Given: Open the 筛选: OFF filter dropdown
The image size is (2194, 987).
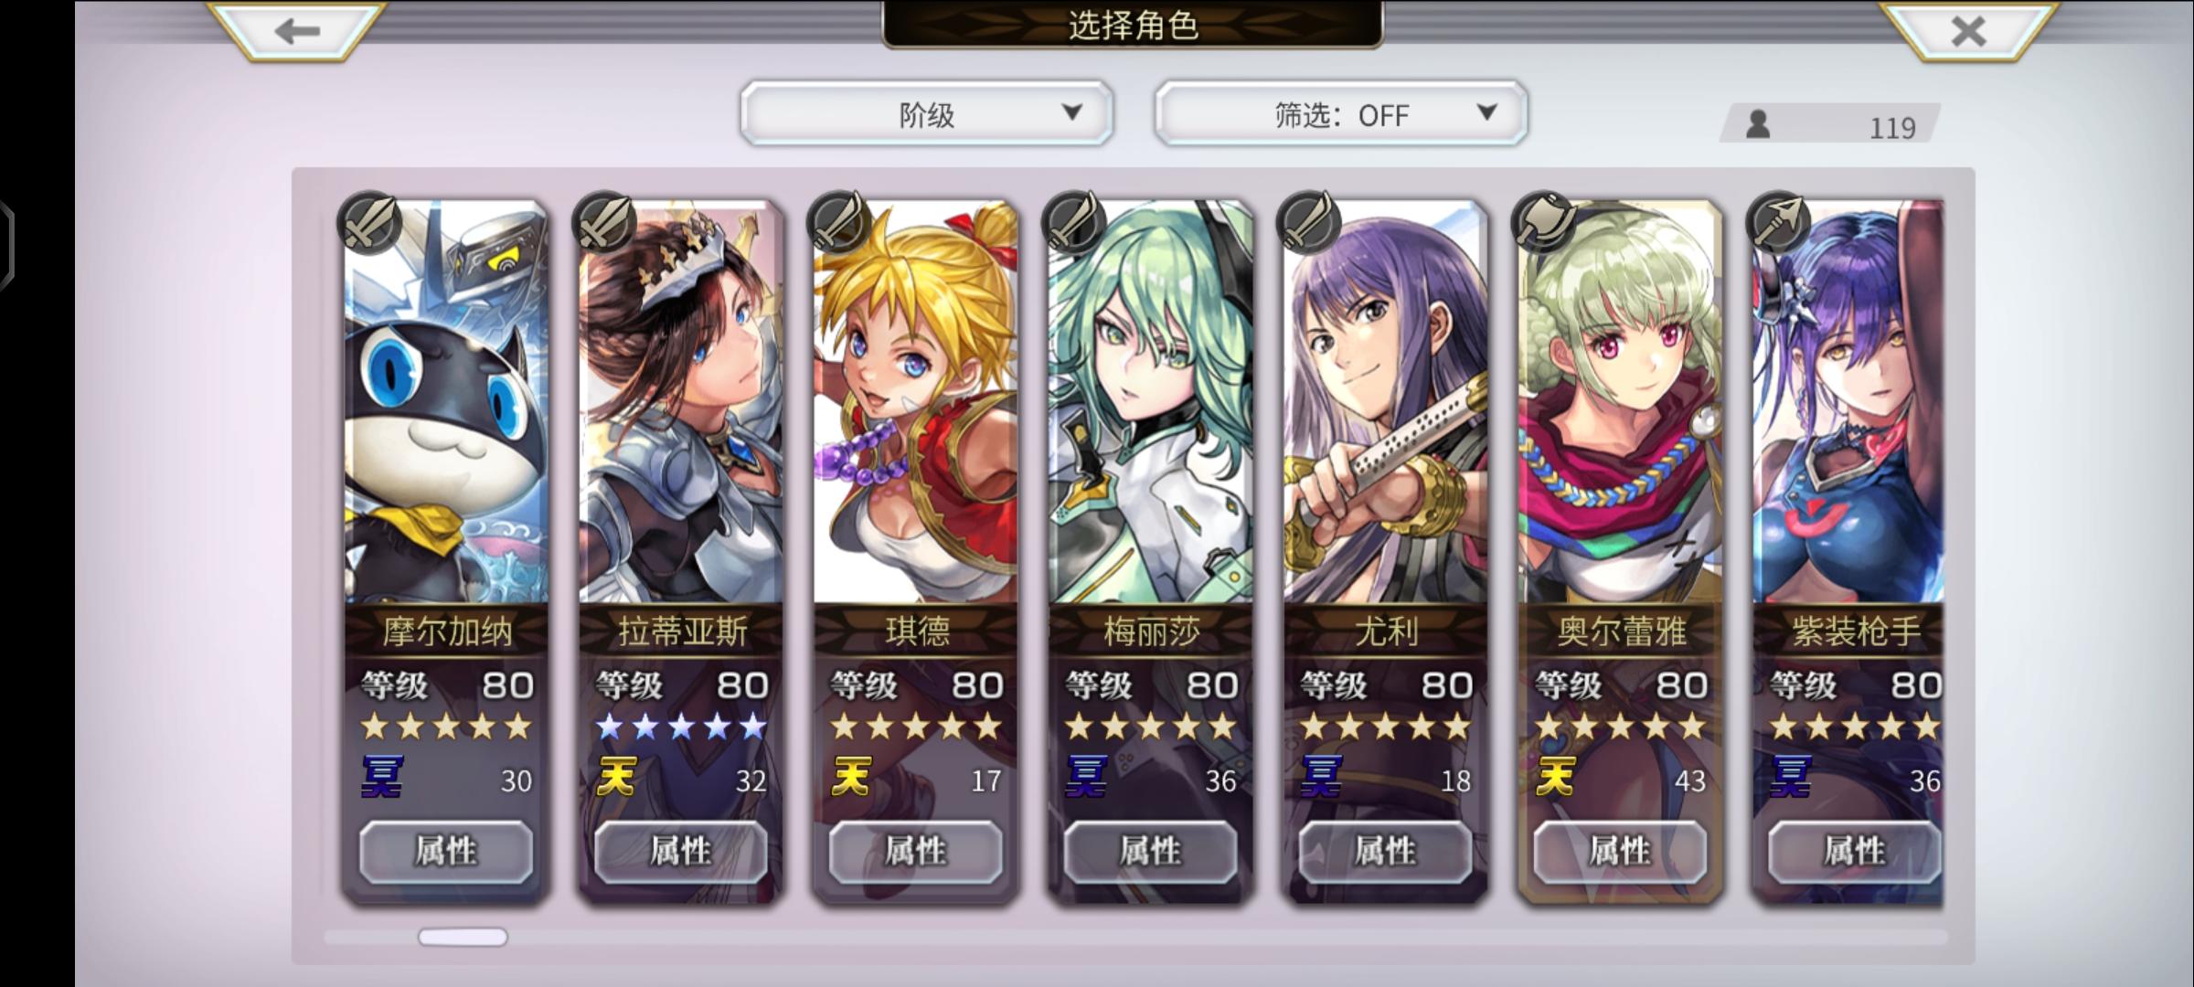Looking at the screenshot, I should pyautogui.click(x=1341, y=113).
